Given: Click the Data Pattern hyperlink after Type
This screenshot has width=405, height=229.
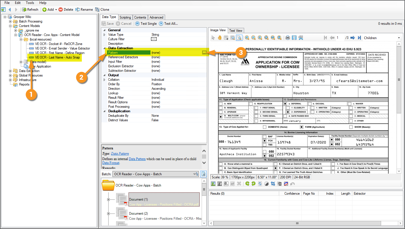Looking at the screenshot, I should coord(120,154).
